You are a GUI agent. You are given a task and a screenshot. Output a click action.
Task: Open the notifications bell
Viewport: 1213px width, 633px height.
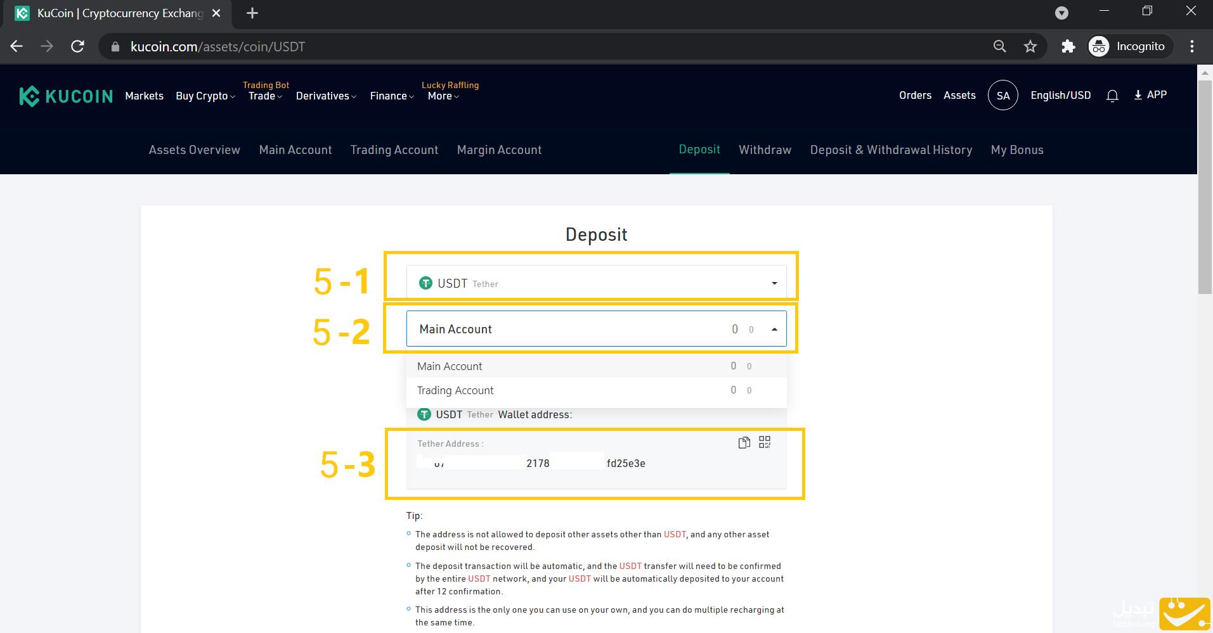[1112, 96]
